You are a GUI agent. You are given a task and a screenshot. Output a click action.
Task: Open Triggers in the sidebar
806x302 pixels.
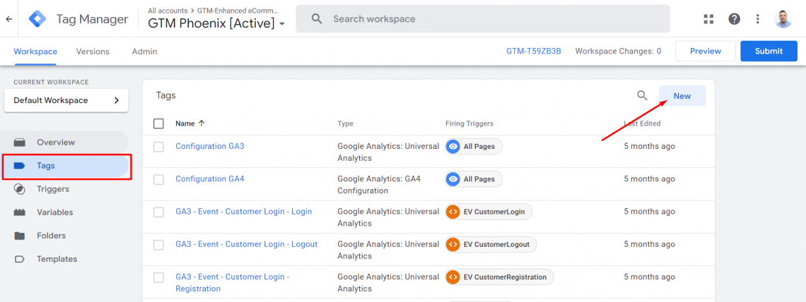(x=53, y=189)
